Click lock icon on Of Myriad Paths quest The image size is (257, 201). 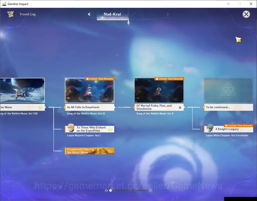pos(180,107)
